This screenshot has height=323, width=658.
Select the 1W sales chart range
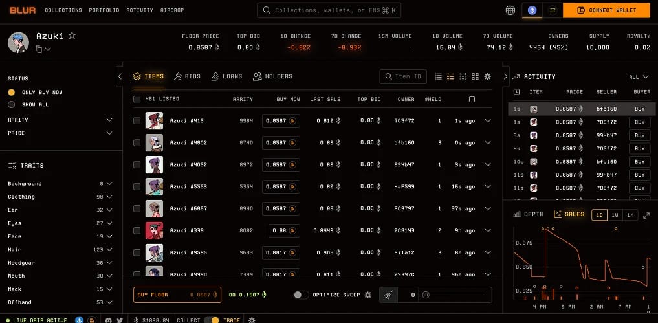pos(615,215)
